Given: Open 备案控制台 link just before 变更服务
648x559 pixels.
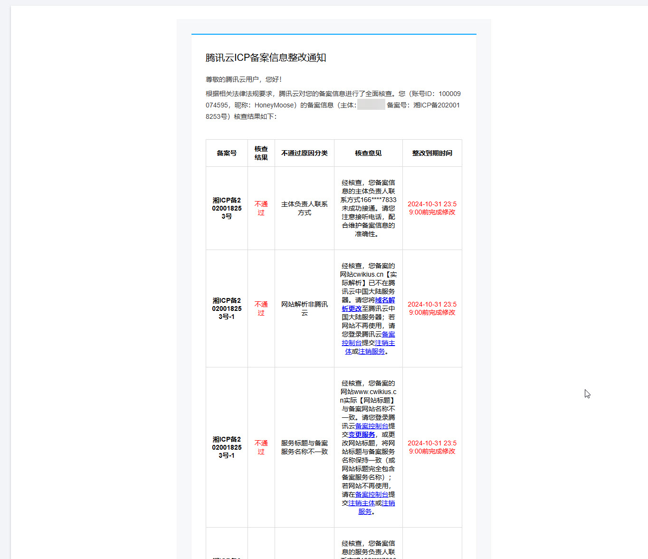Looking at the screenshot, I should pyautogui.click(x=372, y=426).
